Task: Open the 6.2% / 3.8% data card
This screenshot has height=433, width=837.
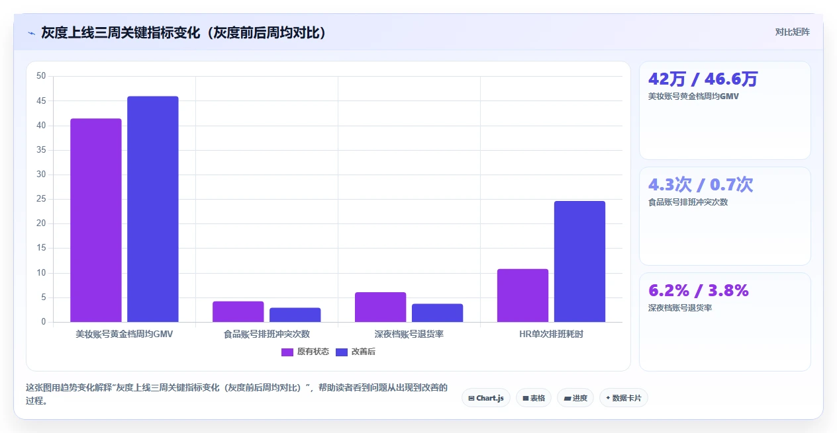Action: (x=724, y=322)
